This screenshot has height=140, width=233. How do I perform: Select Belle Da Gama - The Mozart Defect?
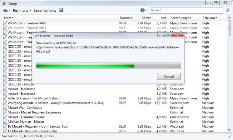click(x=113, y=98)
